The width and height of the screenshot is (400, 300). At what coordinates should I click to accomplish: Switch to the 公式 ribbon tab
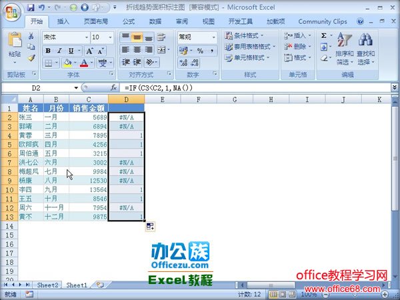[x=129, y=21]
